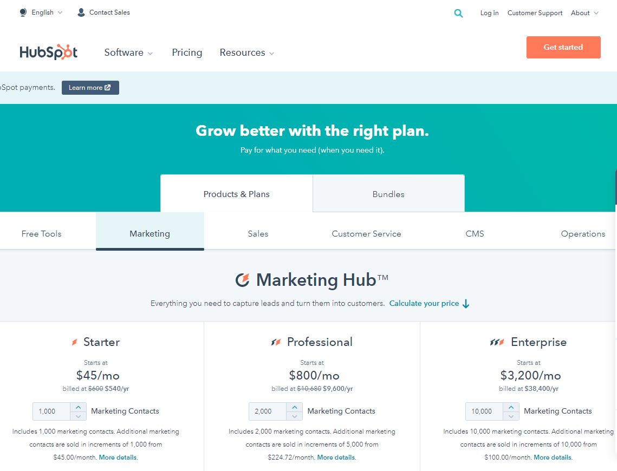Select the Sales product tab
The width and height of the screenshot is (617, 471).
258,233
